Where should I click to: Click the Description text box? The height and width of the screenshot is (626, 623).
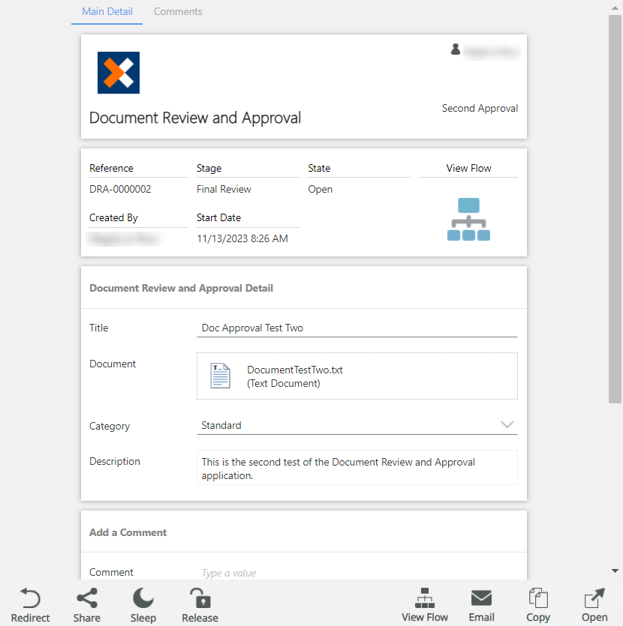357,468
